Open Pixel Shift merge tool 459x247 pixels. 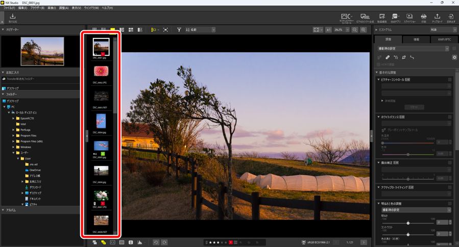(x=365, y=18)
